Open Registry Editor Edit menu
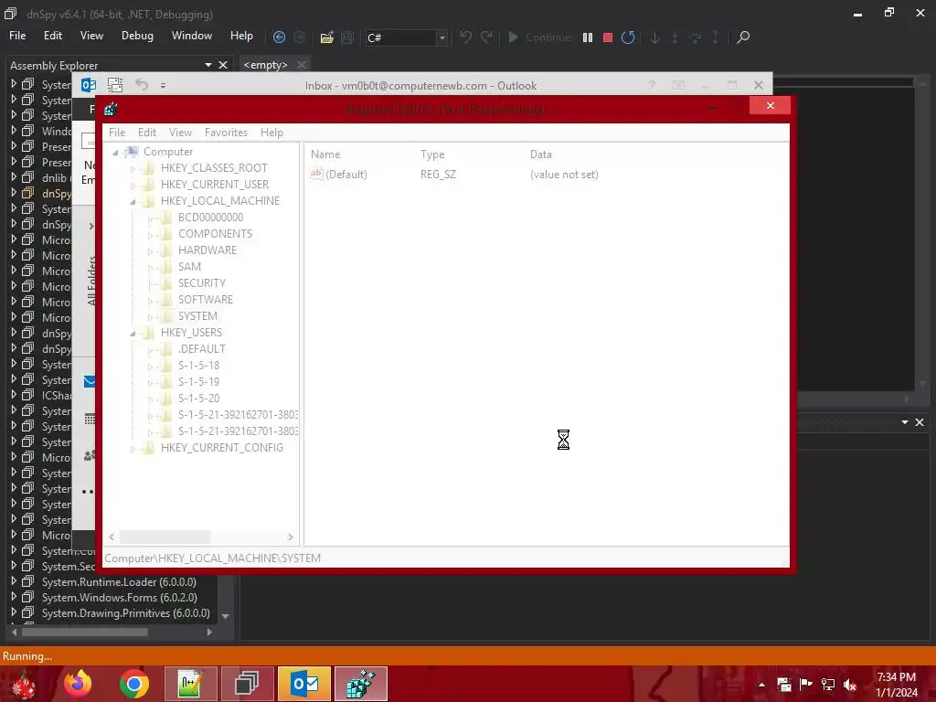The height and width of the screenshot is (702, 936). (147, 133)
